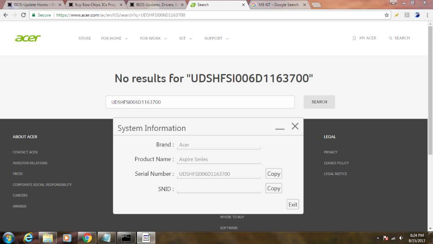Image resolution: width=433 pixels, height=244 pixels.
Task: Click the grey SEARCH button
Action: 319,102
